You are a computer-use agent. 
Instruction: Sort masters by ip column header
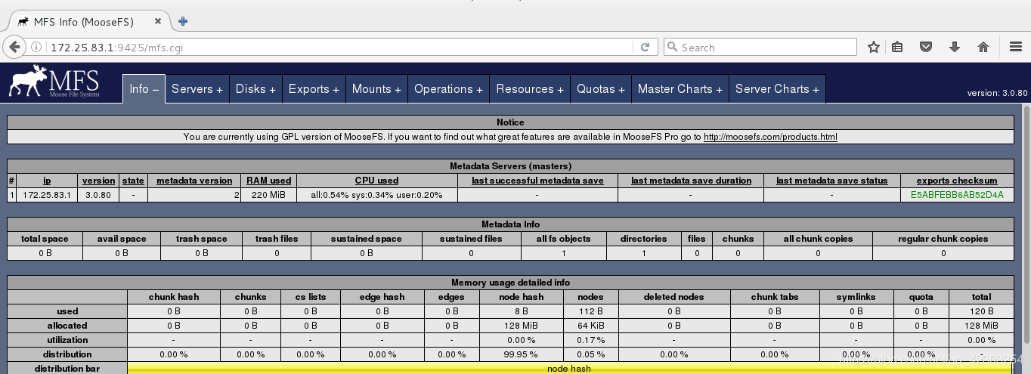click(x=47, y=181)
